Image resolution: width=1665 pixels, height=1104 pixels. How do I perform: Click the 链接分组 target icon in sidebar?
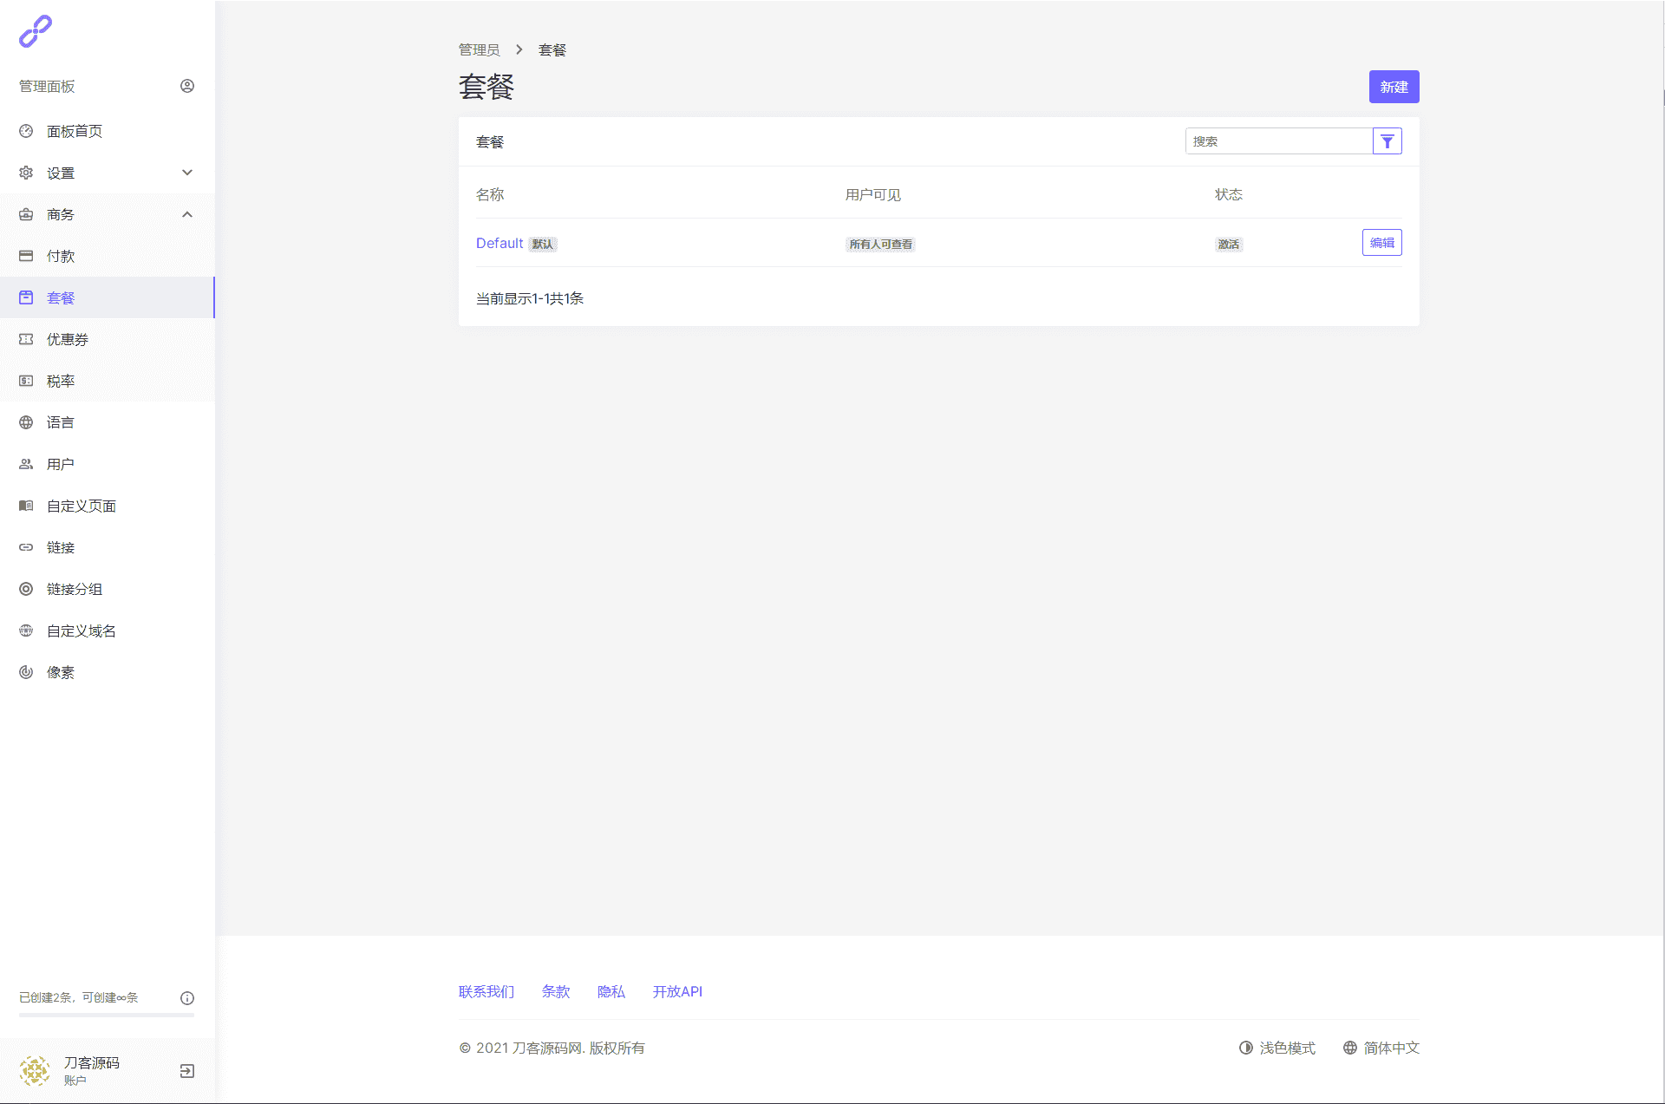click(26, 589)
